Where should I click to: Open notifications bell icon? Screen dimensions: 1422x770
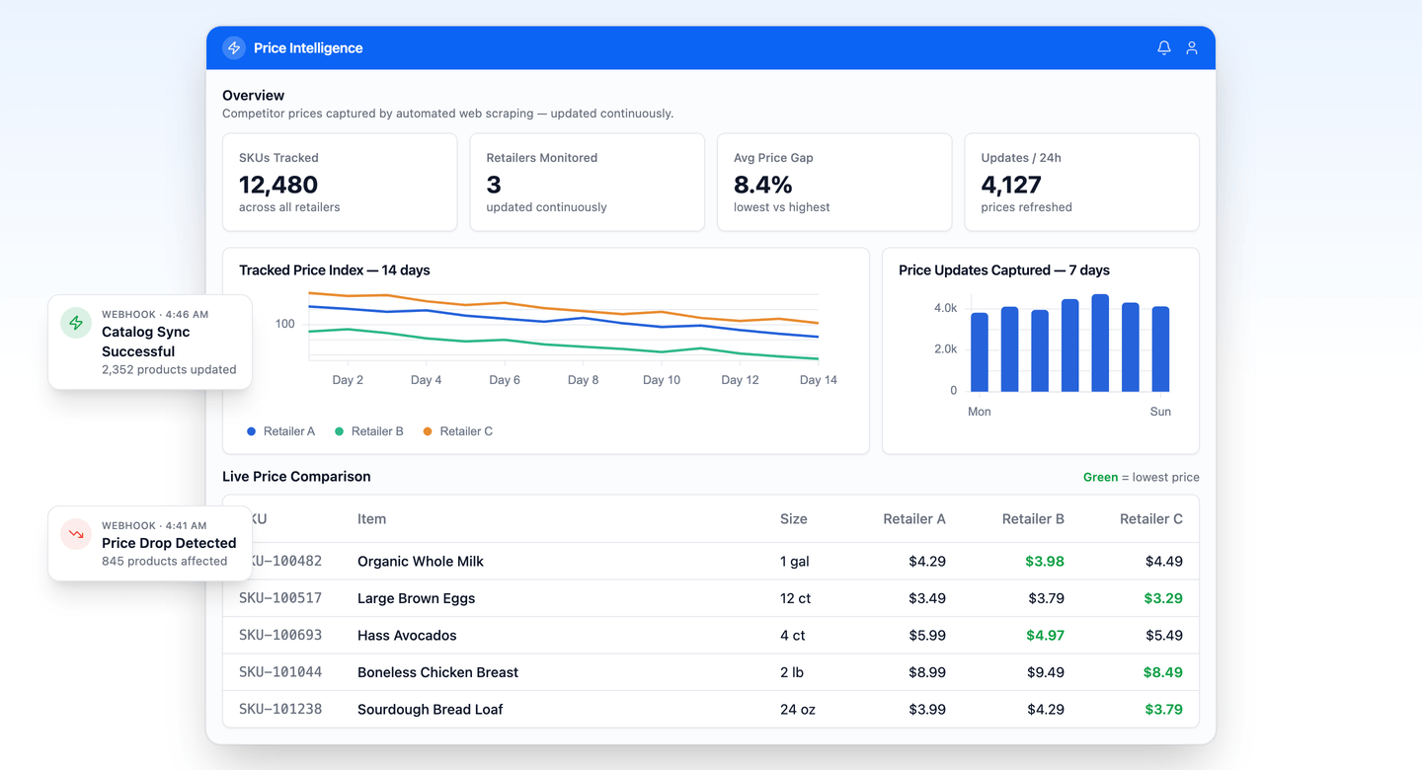coord(1164,47)
